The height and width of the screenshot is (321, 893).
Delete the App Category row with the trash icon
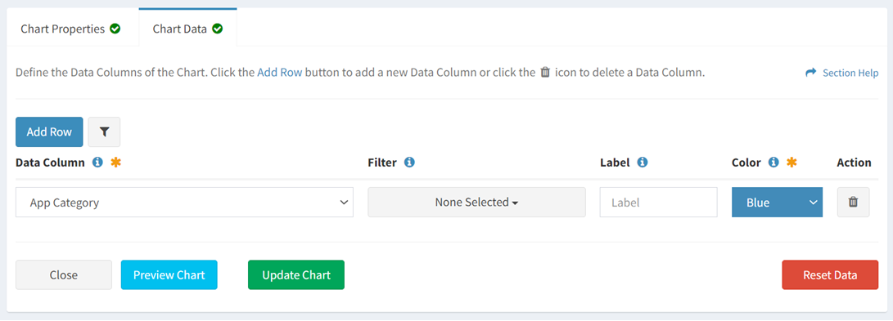(x=853, y=203)
